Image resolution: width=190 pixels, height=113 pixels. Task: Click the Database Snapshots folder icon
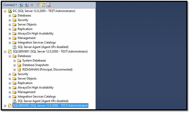coord(19,65)
